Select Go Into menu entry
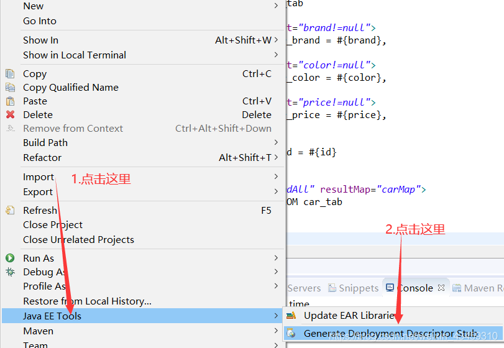The width and height of the screenshot is (504, 348). (x=143, y=21)
